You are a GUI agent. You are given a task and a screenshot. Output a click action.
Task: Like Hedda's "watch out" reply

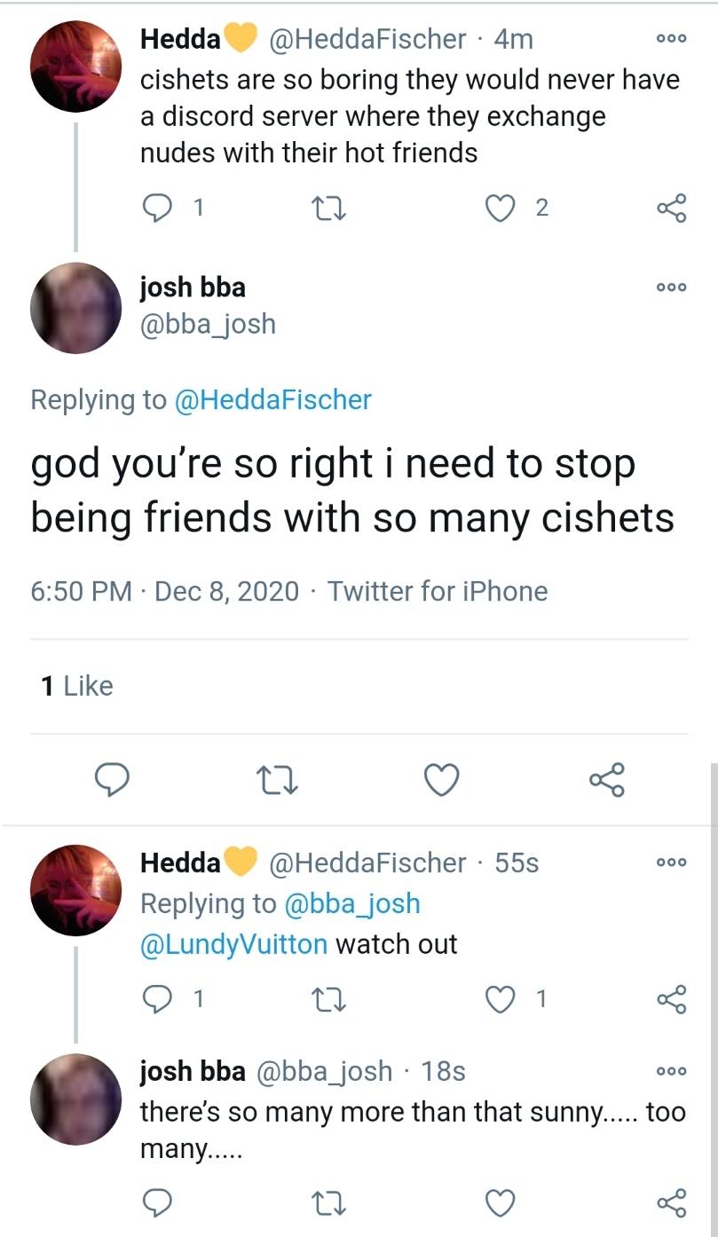(501, 999)
